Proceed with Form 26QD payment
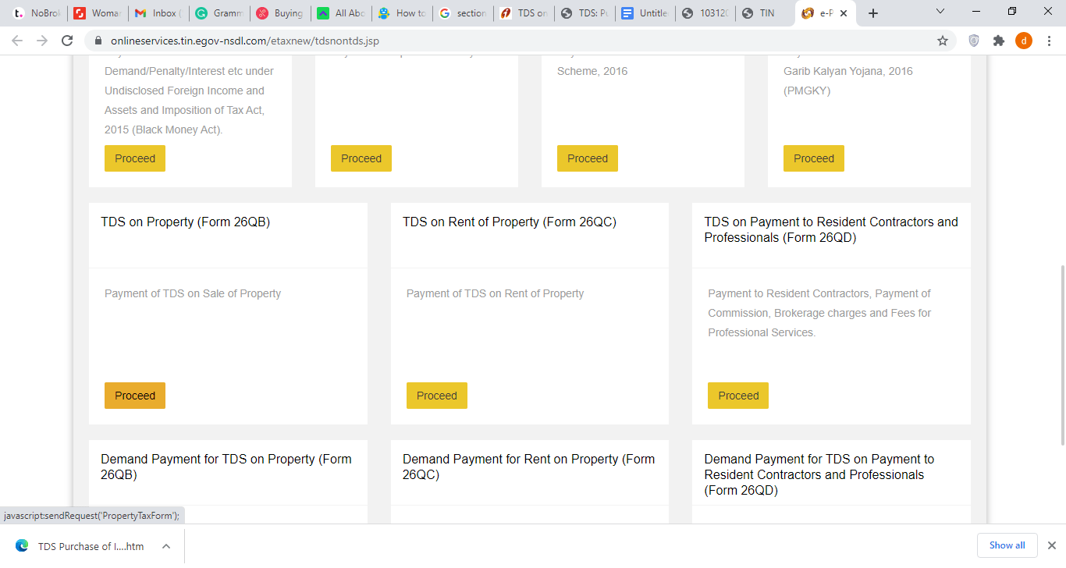 pyautogui.click(x=737, y=396)
